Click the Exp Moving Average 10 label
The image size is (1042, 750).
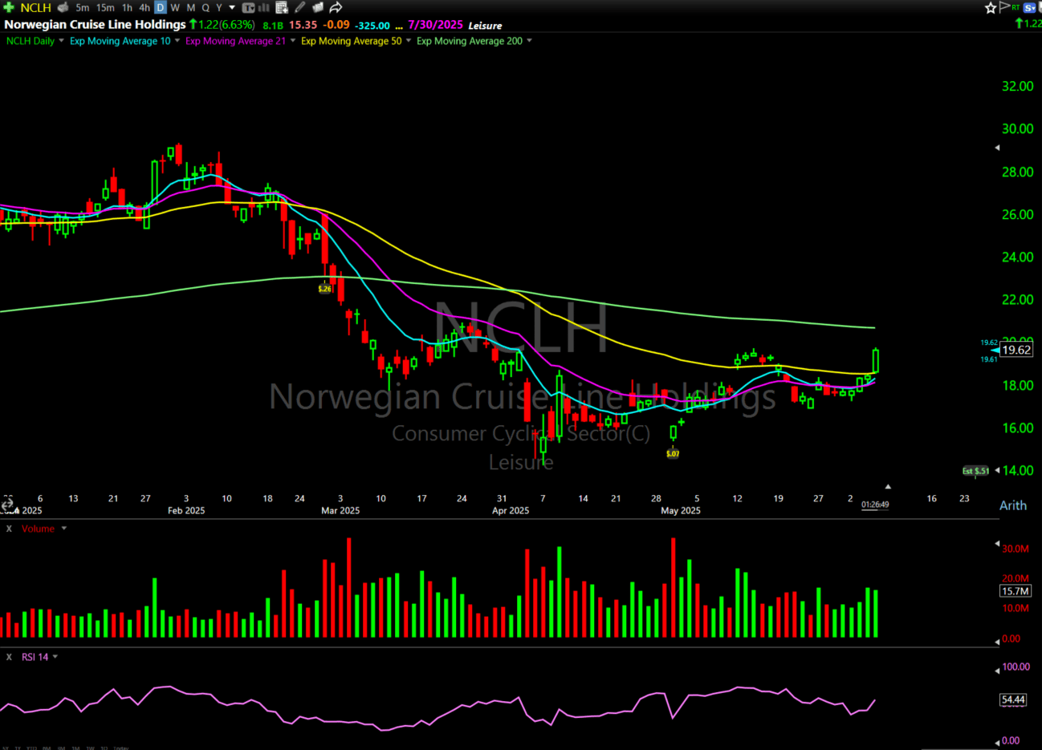[120, 41]
